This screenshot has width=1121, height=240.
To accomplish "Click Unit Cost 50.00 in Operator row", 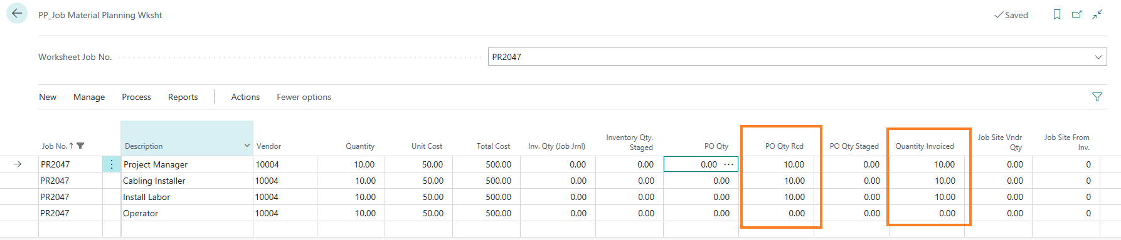I will (x=433, y=213).
